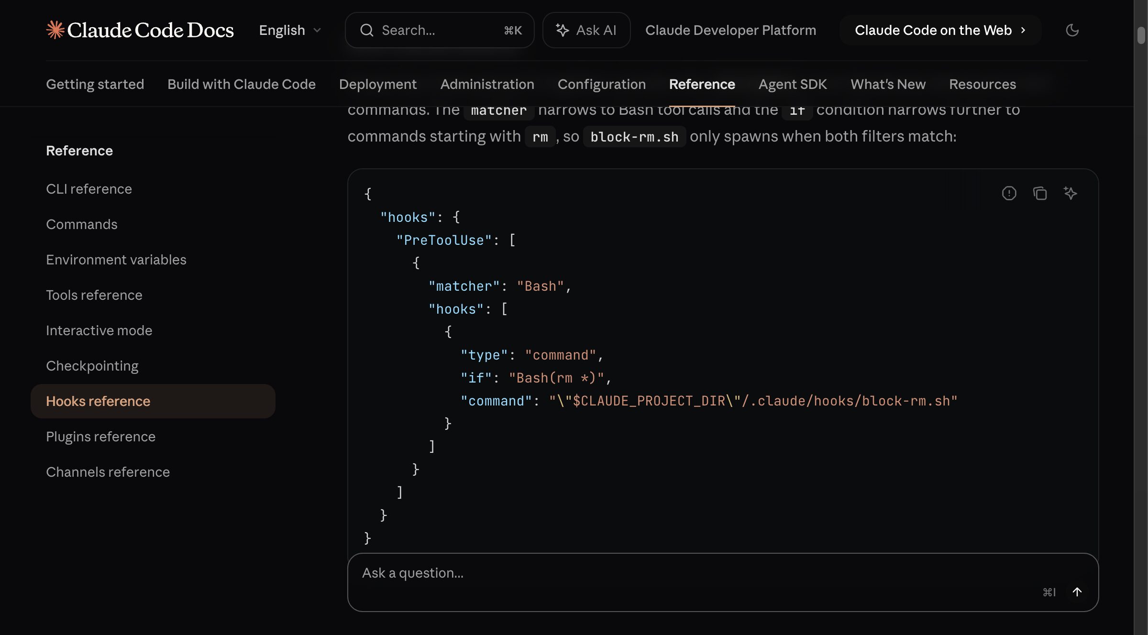Click the search magnifier icon
This screenshot has width=1148, height=635.
pyautogui.click(x=367, y=30)
